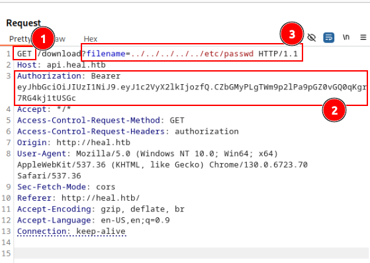Switch to the Hex tab
The width and height of the screenshot is (370, 263).
pos(91,38)
